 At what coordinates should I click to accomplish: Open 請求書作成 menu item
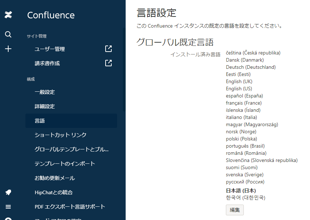tap(47, 63)
